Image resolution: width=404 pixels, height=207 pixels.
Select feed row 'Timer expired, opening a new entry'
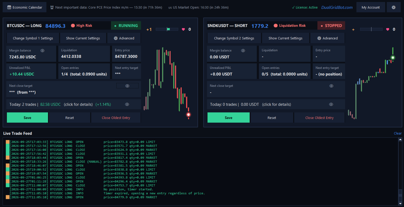107,193
